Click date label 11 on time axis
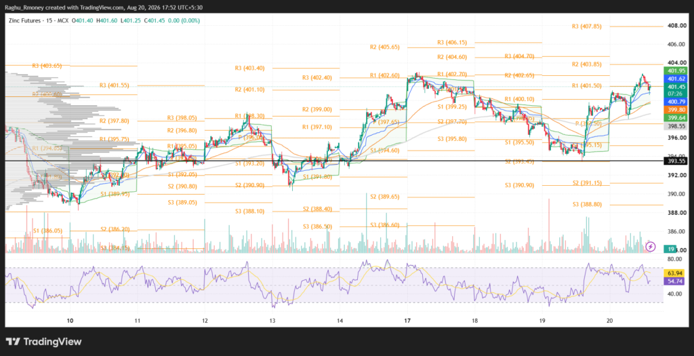694x356 pixels. click(x=137, y=320)
